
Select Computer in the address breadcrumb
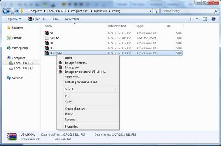tap(35, 11)
